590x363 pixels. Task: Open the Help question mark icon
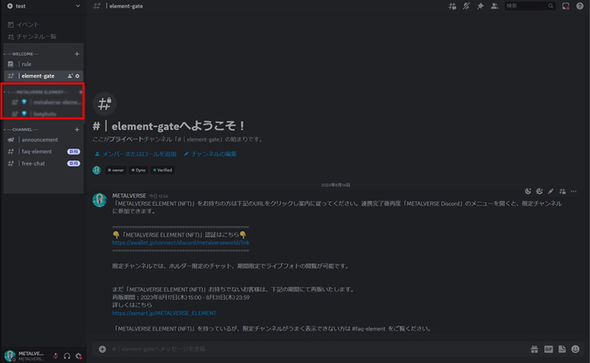point(580,6)
